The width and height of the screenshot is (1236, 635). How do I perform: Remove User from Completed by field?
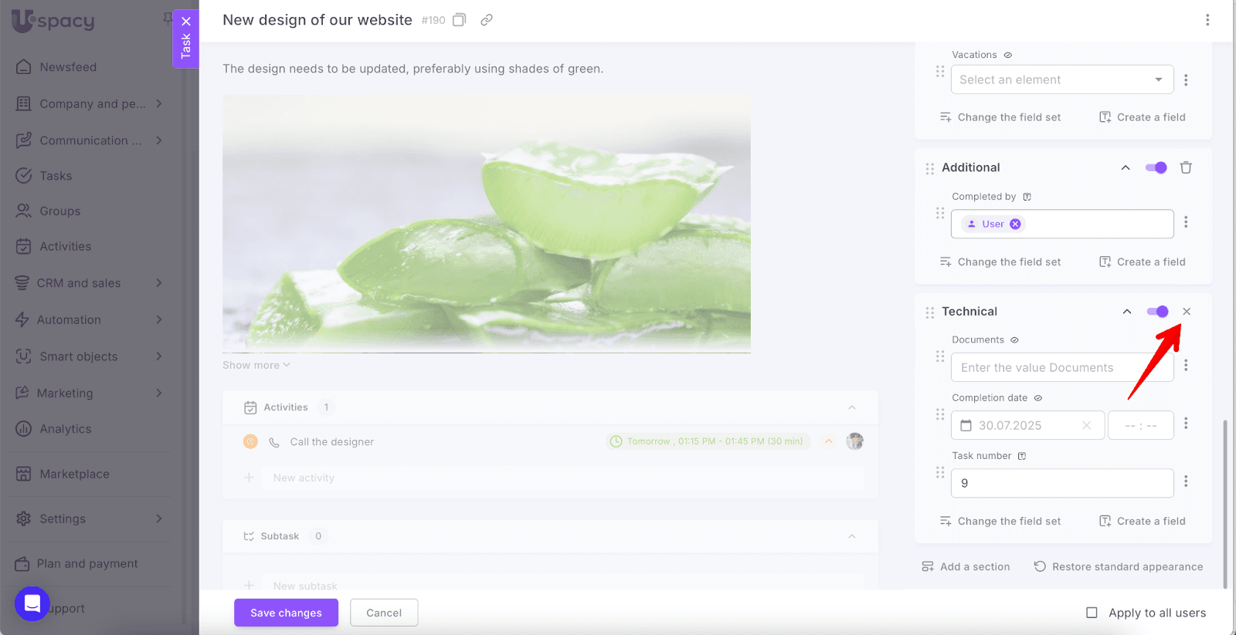point(1015,224)
